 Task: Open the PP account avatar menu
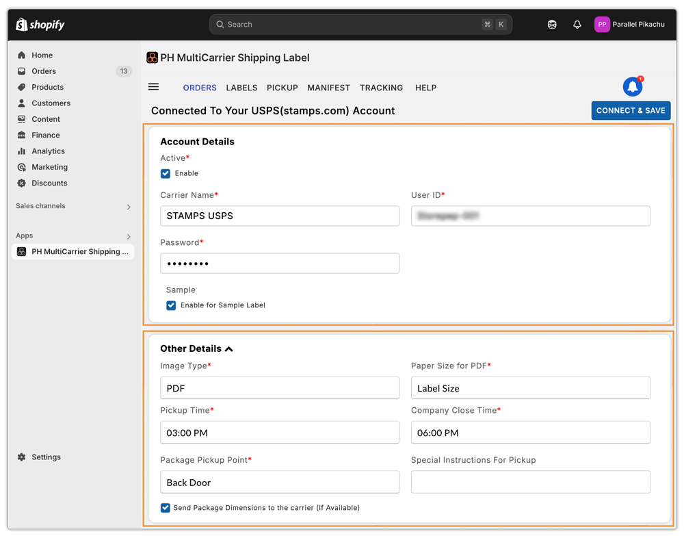(x=601, y=25)
